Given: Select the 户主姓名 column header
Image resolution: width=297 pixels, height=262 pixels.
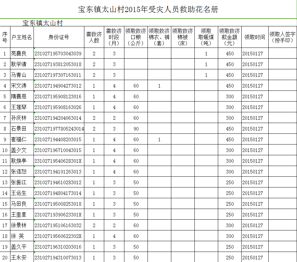Looking at the screenshot, I should 22,37.
